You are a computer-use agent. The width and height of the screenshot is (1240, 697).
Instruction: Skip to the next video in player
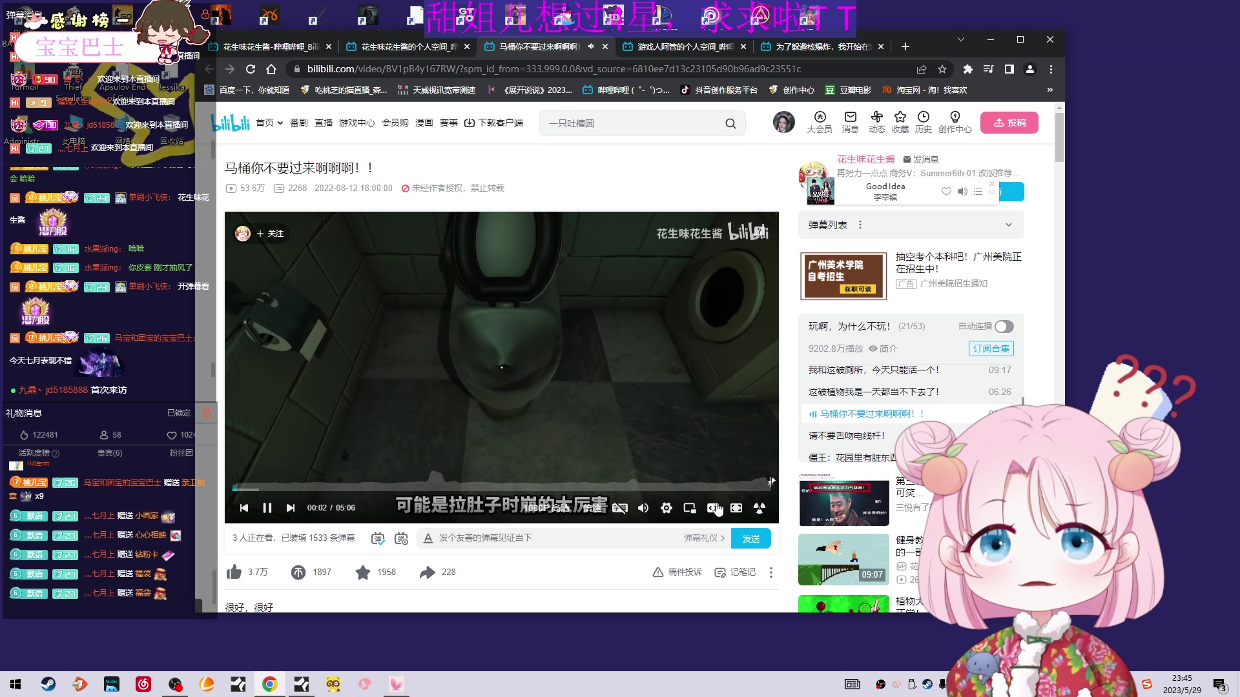tap(291, 508)
